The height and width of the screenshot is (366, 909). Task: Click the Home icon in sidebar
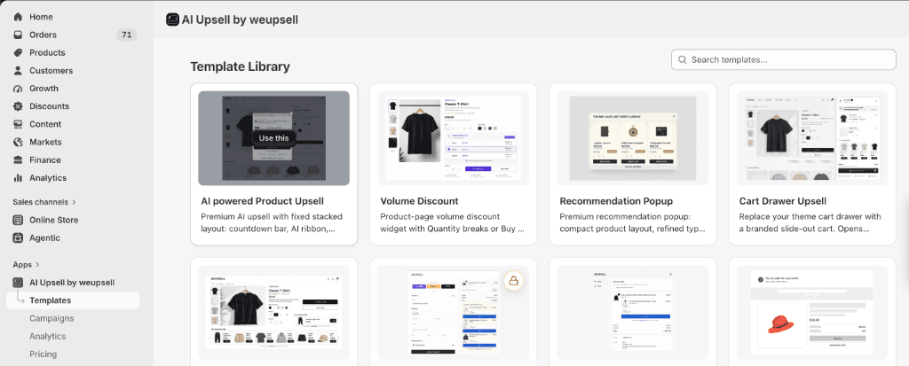coord(18,17)
